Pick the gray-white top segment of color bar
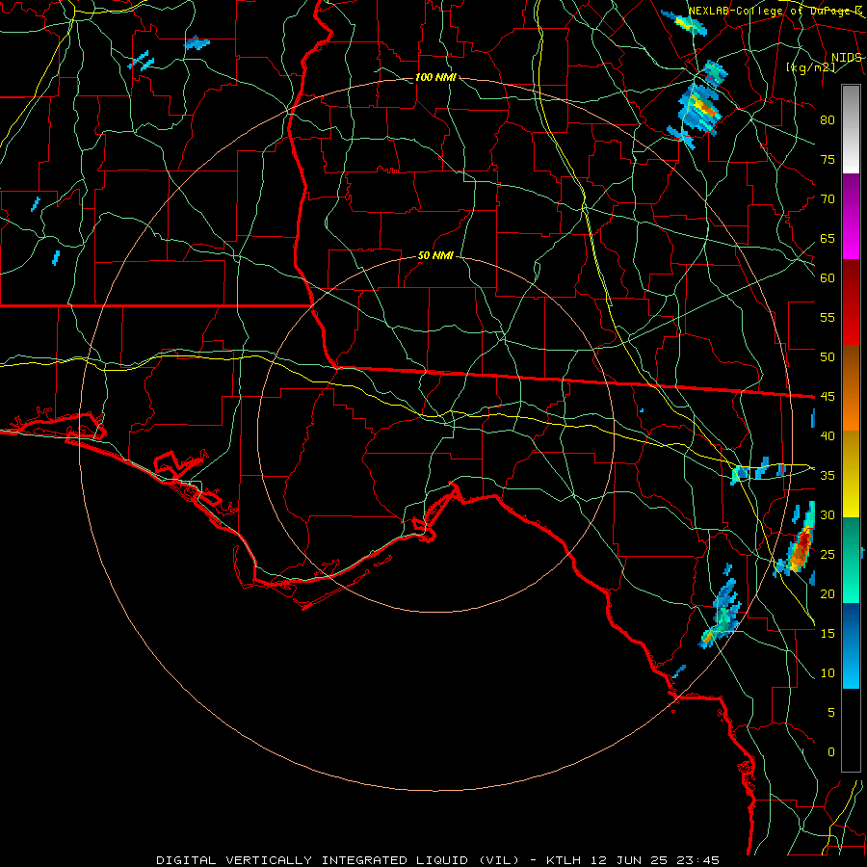Image resolution: width=867 pixels, height=867 pixels. (851, 129)
